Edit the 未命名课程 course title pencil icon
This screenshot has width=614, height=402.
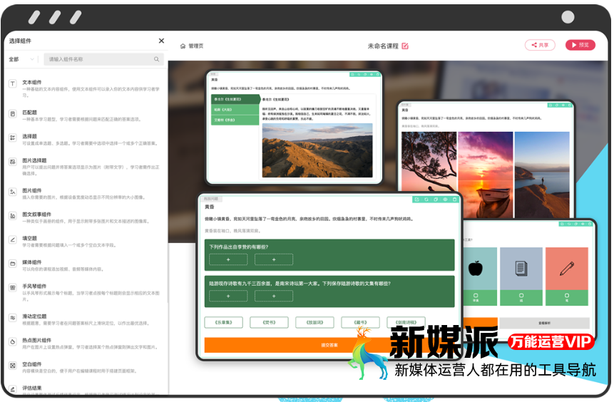point(405,46)
